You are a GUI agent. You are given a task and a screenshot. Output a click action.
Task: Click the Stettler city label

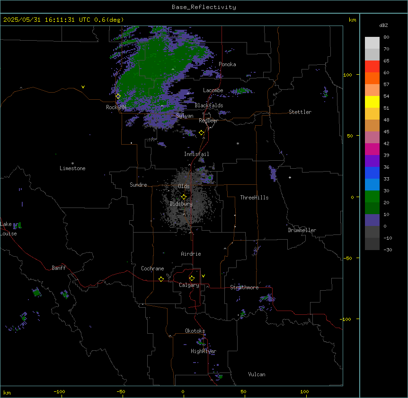tap(300, 112)
